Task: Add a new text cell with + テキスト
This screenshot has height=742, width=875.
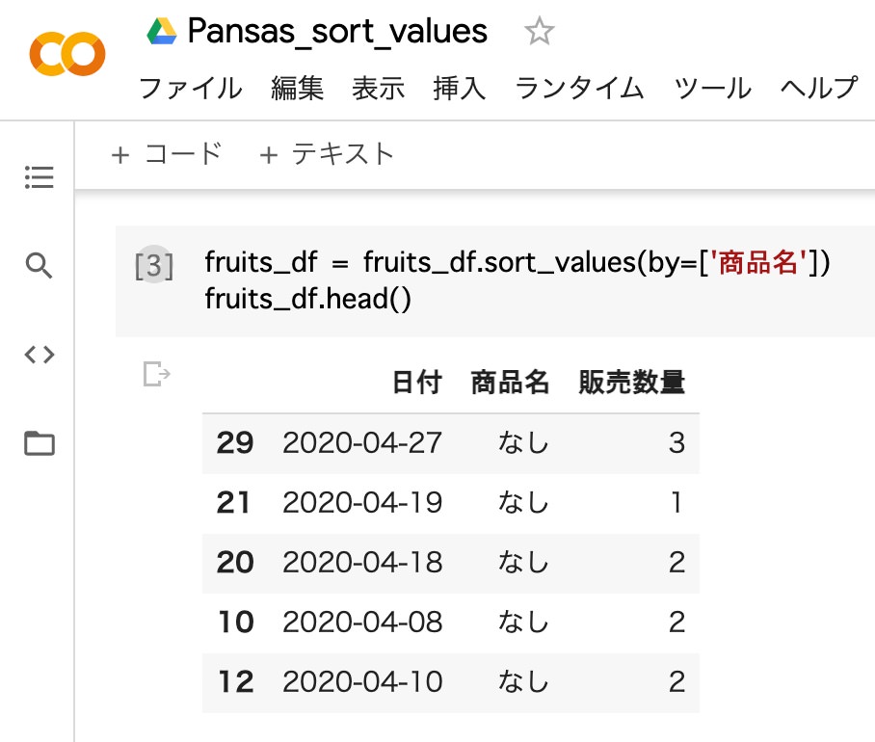Action: tap(327, 153)
